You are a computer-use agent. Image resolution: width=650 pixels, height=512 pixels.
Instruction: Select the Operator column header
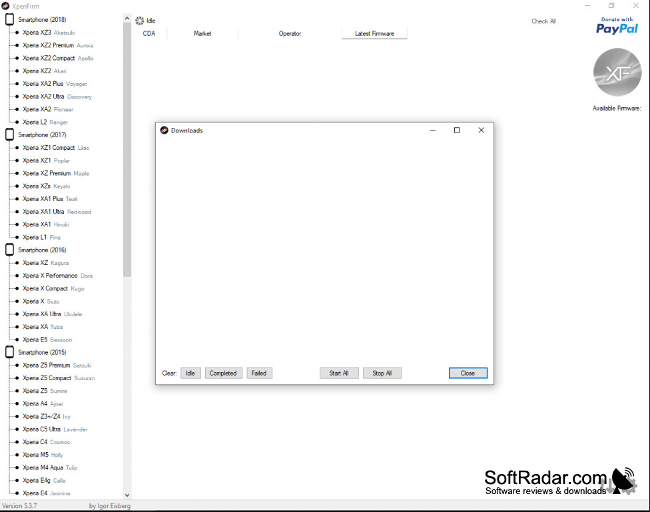pos(290,33)
